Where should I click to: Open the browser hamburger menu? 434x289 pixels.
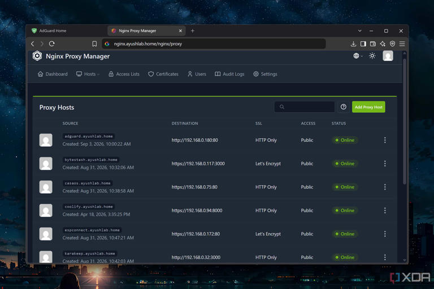[402, 43]
